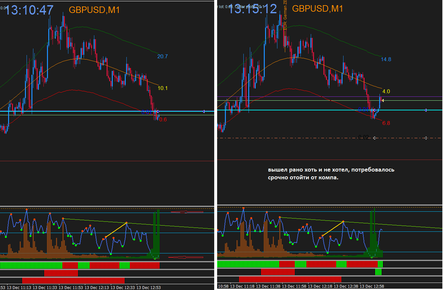Viewport: 443px width, 290px height.
Task: Click the 13 Dec 12:33 time axis label
Action: coord(122,287)
